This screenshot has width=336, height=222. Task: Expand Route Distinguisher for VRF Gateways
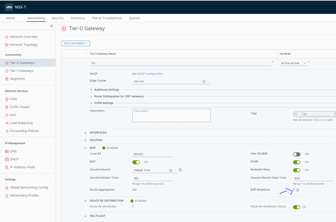click(x=91, y=97)
